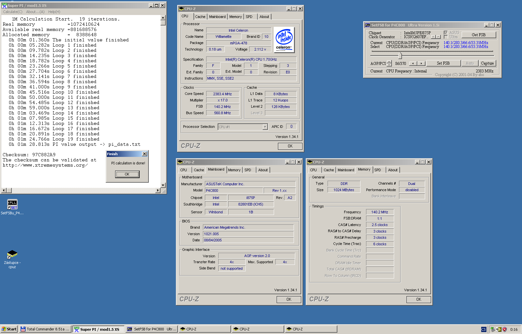Open Memory tab in top CPU-Z window

[x=236, y=17]
